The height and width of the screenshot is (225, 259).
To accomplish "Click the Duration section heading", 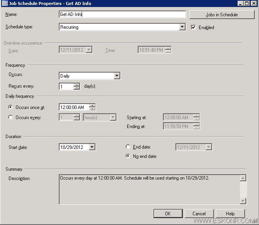I will click(x=13, y=137).
